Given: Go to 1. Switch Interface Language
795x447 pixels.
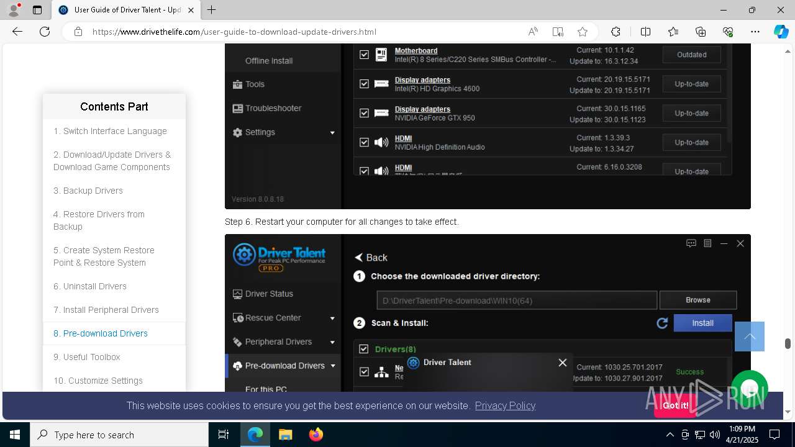Looking at the screenshot, I should 110,131.
